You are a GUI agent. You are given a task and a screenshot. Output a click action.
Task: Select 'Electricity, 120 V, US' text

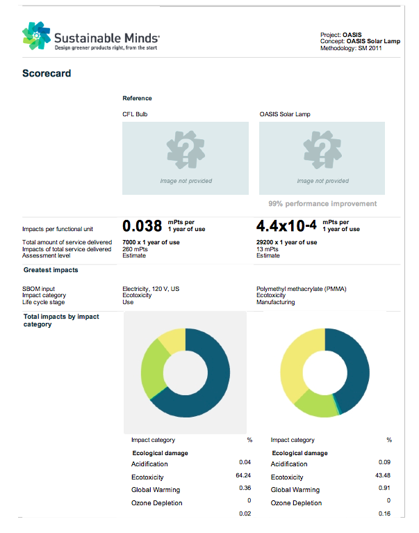pos(151,289)
